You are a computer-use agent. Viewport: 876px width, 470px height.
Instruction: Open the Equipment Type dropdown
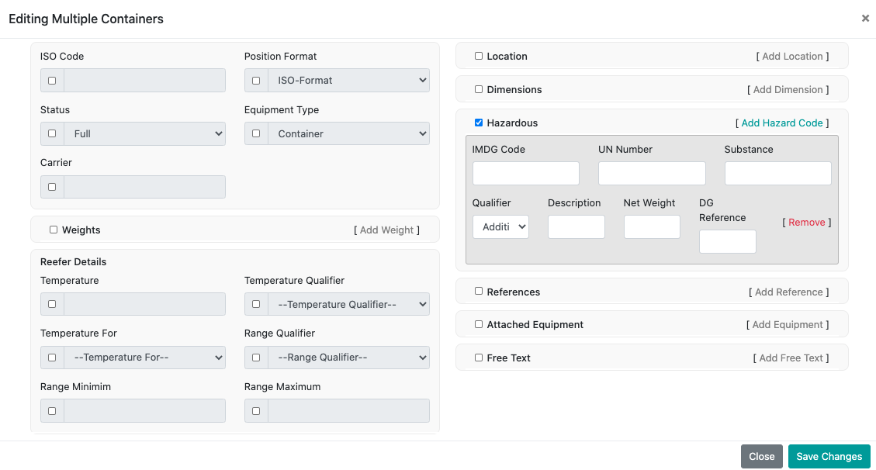tap(348, 133)
